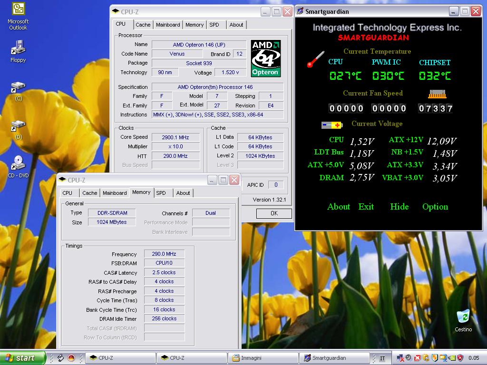Click the Level 2 cache value "1024 KBytes"
This screenshot has height=365, width=487.
(x=260, y=156)
